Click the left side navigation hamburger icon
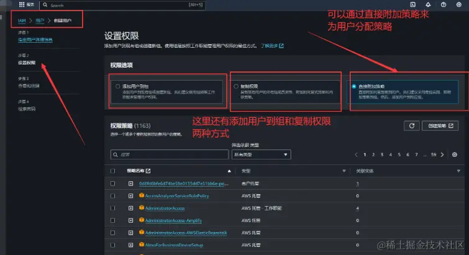Image resolution: width=469 pixels, height=255 pixels. click(1, 17)
